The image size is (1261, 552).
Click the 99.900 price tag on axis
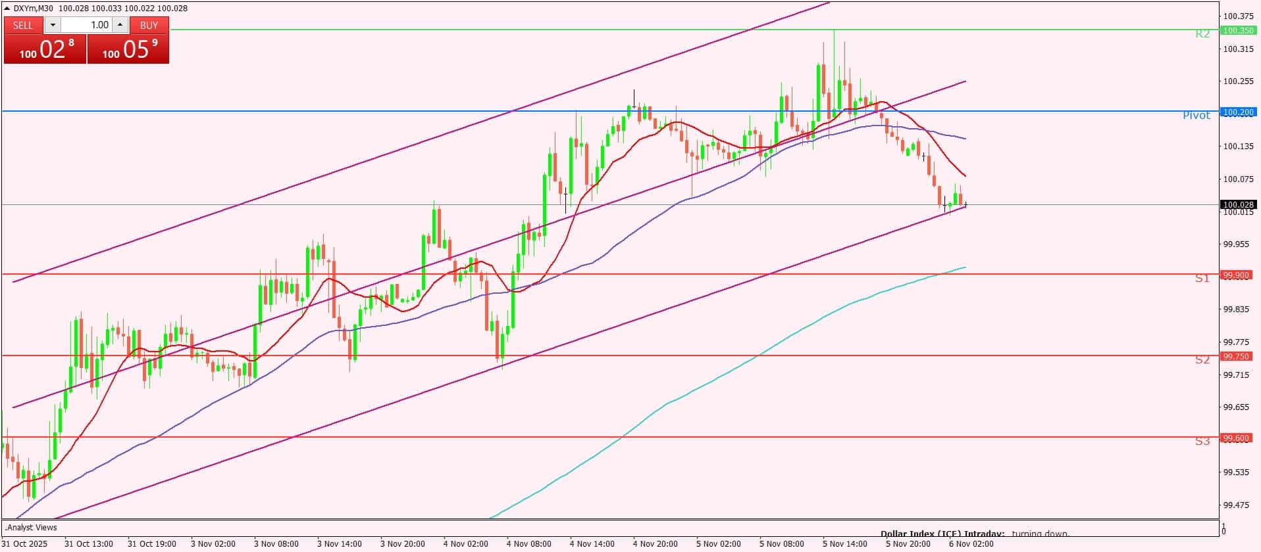click(x=1237, y=275)
